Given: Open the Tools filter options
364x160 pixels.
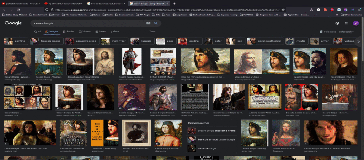Looking at the screenshot, I should click(x=152, y=32).
